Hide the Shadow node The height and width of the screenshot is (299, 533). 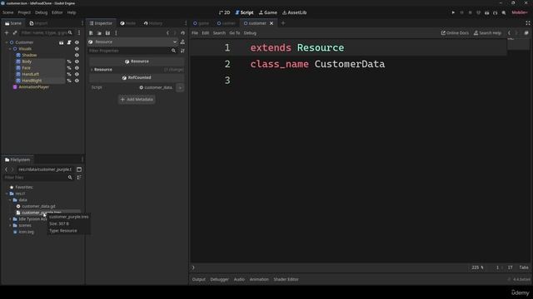(x=77, y=55)
